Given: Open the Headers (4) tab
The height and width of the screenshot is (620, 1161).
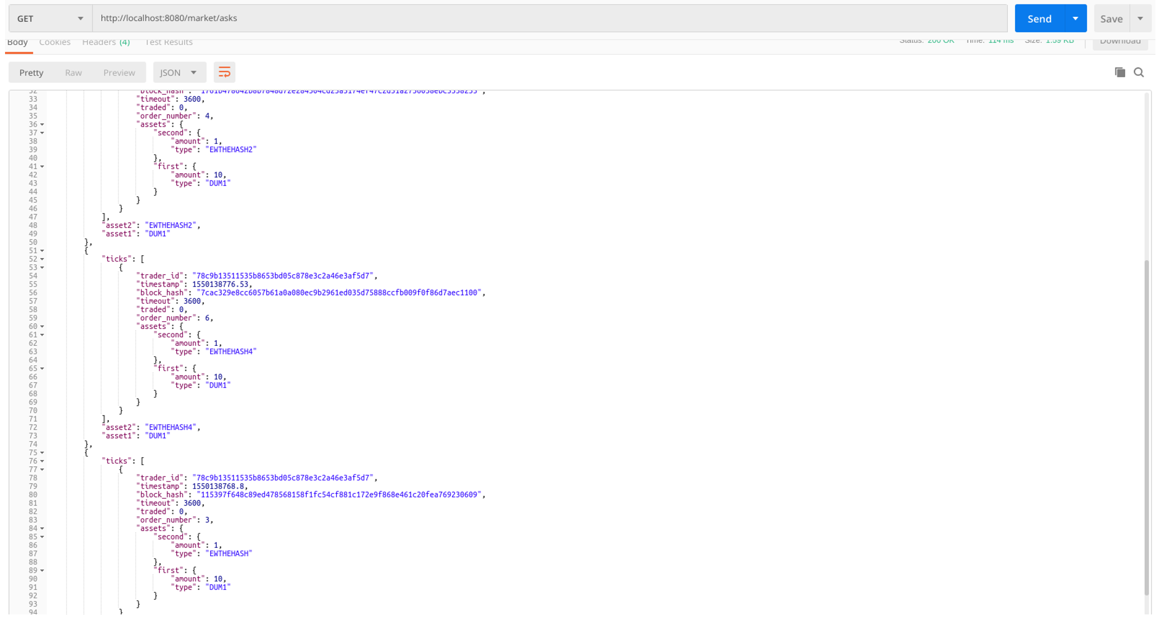Looking at the screenshot, I should pyautogui.click(x=106, y=42).
